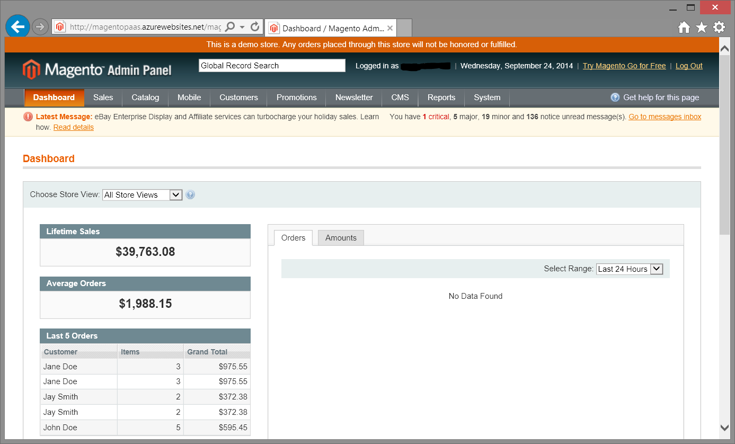Image resolution: width=735 pixels, height=444 pixels.
Task: Click the No Data Found text
Action: pyautogui.click(x=475, y=296)
